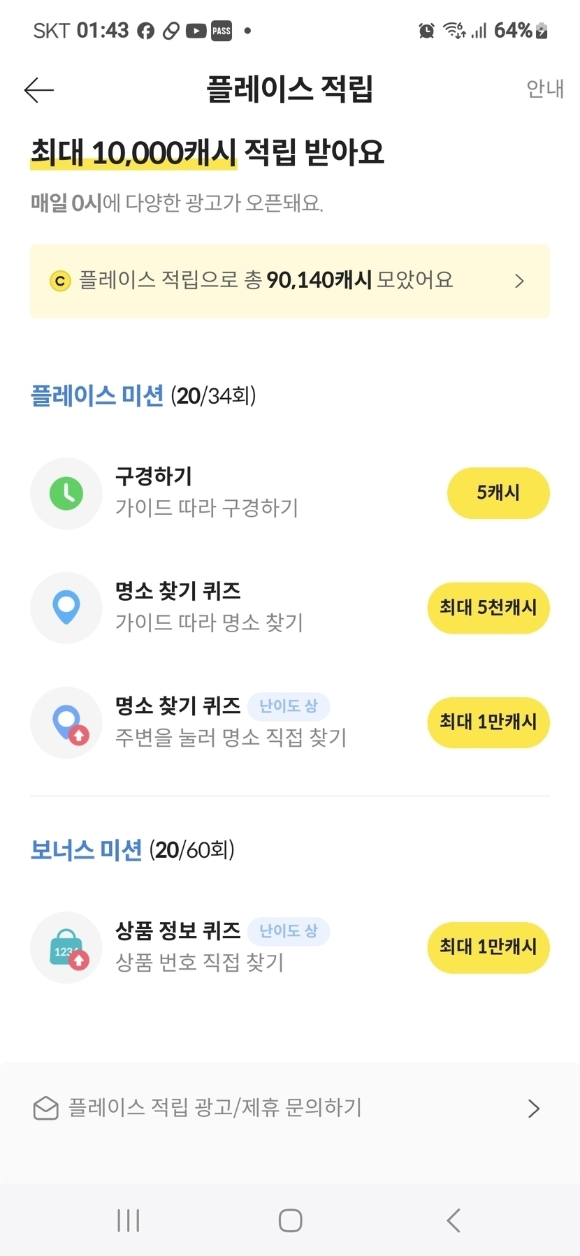Open 광고/제휴 문의하기 chevron

[534, 1109]
